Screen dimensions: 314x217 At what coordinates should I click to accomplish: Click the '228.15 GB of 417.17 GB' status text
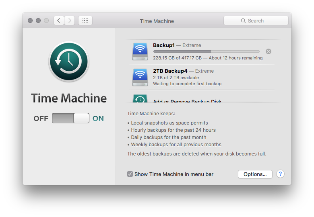pos(177,58)
